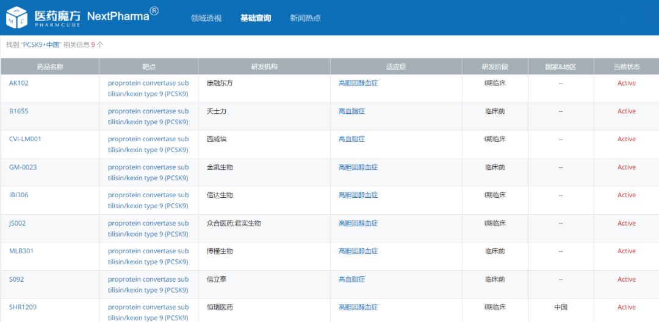Click the 医药魔方 NextPharma brand title

coord(96,17)
